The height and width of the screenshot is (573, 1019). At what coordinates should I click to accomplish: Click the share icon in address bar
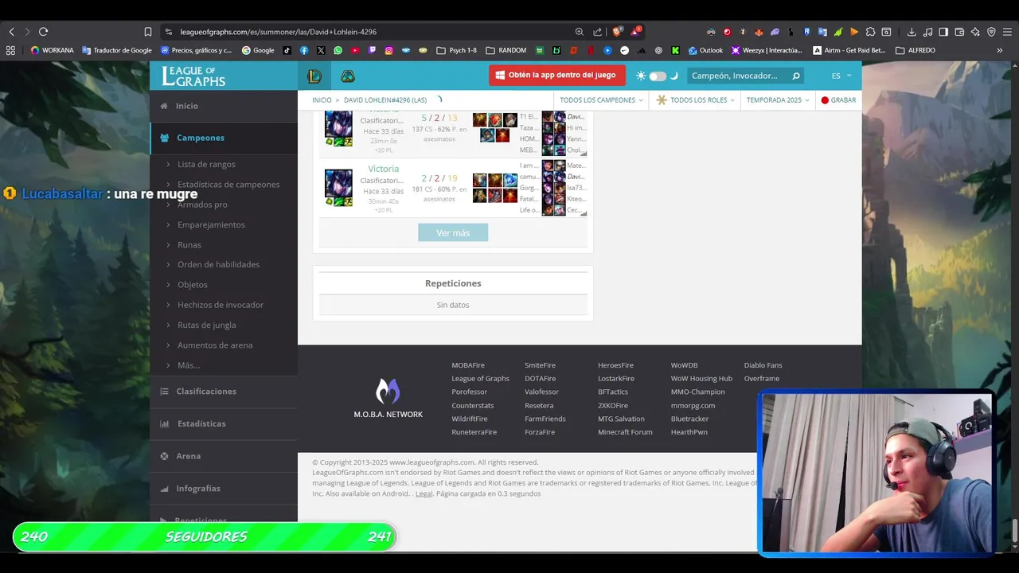point(598,32)
